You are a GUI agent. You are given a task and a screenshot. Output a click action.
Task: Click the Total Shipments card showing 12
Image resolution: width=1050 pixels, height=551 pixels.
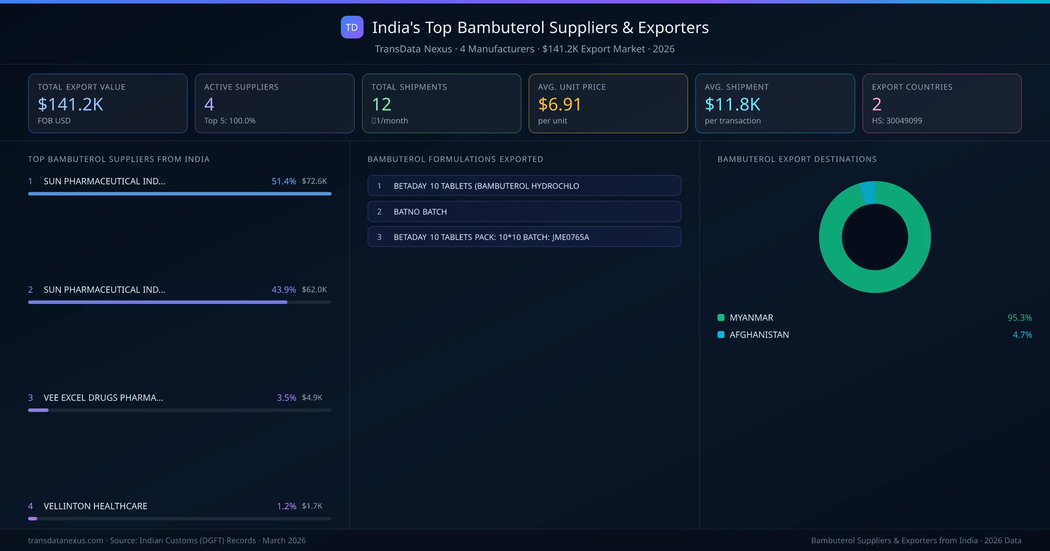click(x=441, y=103)
